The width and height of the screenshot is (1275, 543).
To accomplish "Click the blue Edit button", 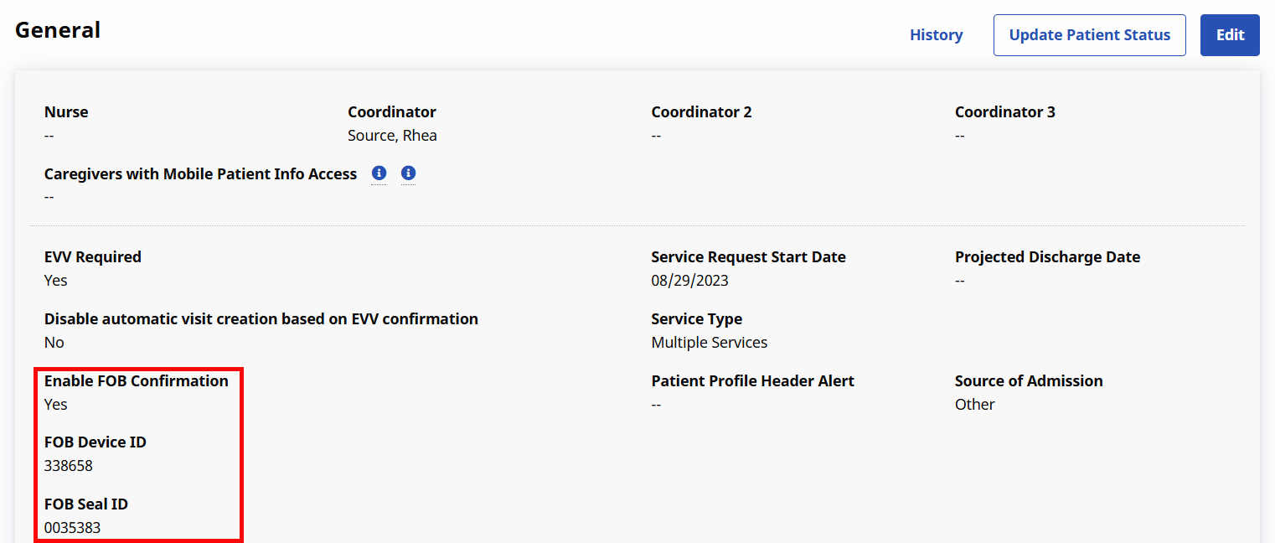I will (x=1230, y=35).
